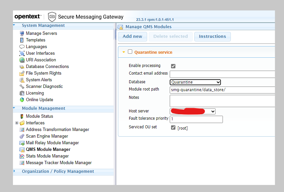Click the Manage Servers icon
The width and height of the screenshot is (284, 192).
(x=22, y=33)
